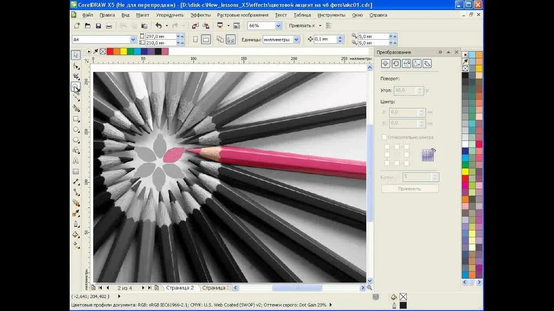This screenshot has width=554, height=311.
Task: Select the Shape edit tool
Action: click(x=76, y=66)
